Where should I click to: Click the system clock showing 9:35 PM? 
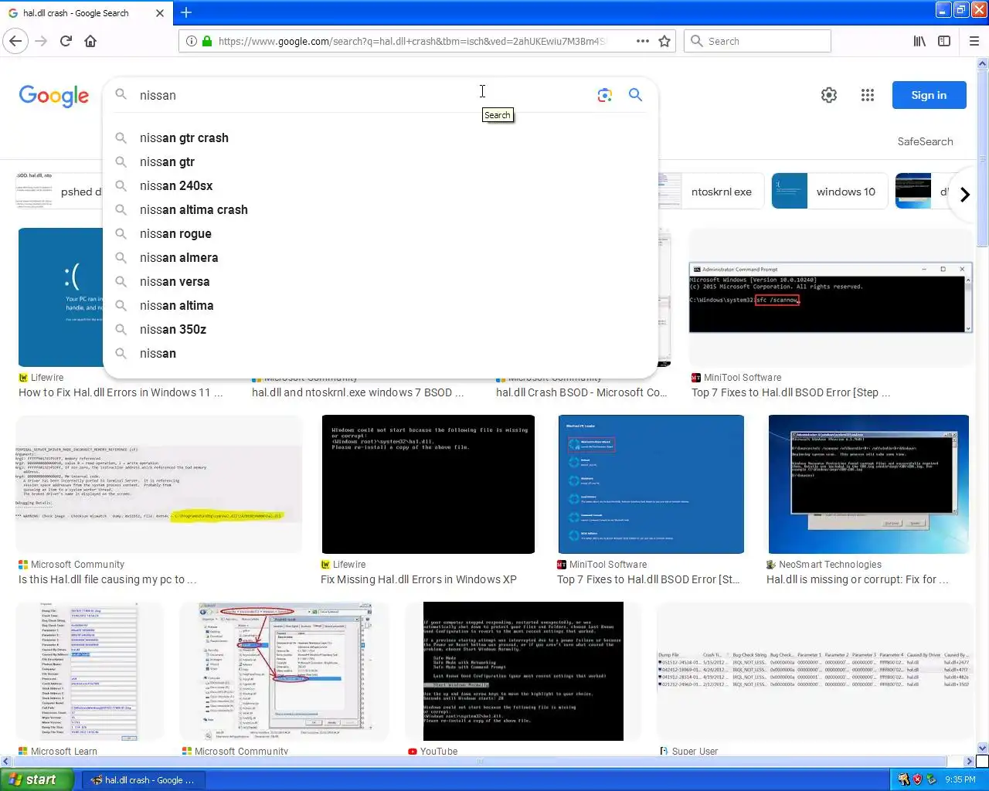[x=960, y=780]
